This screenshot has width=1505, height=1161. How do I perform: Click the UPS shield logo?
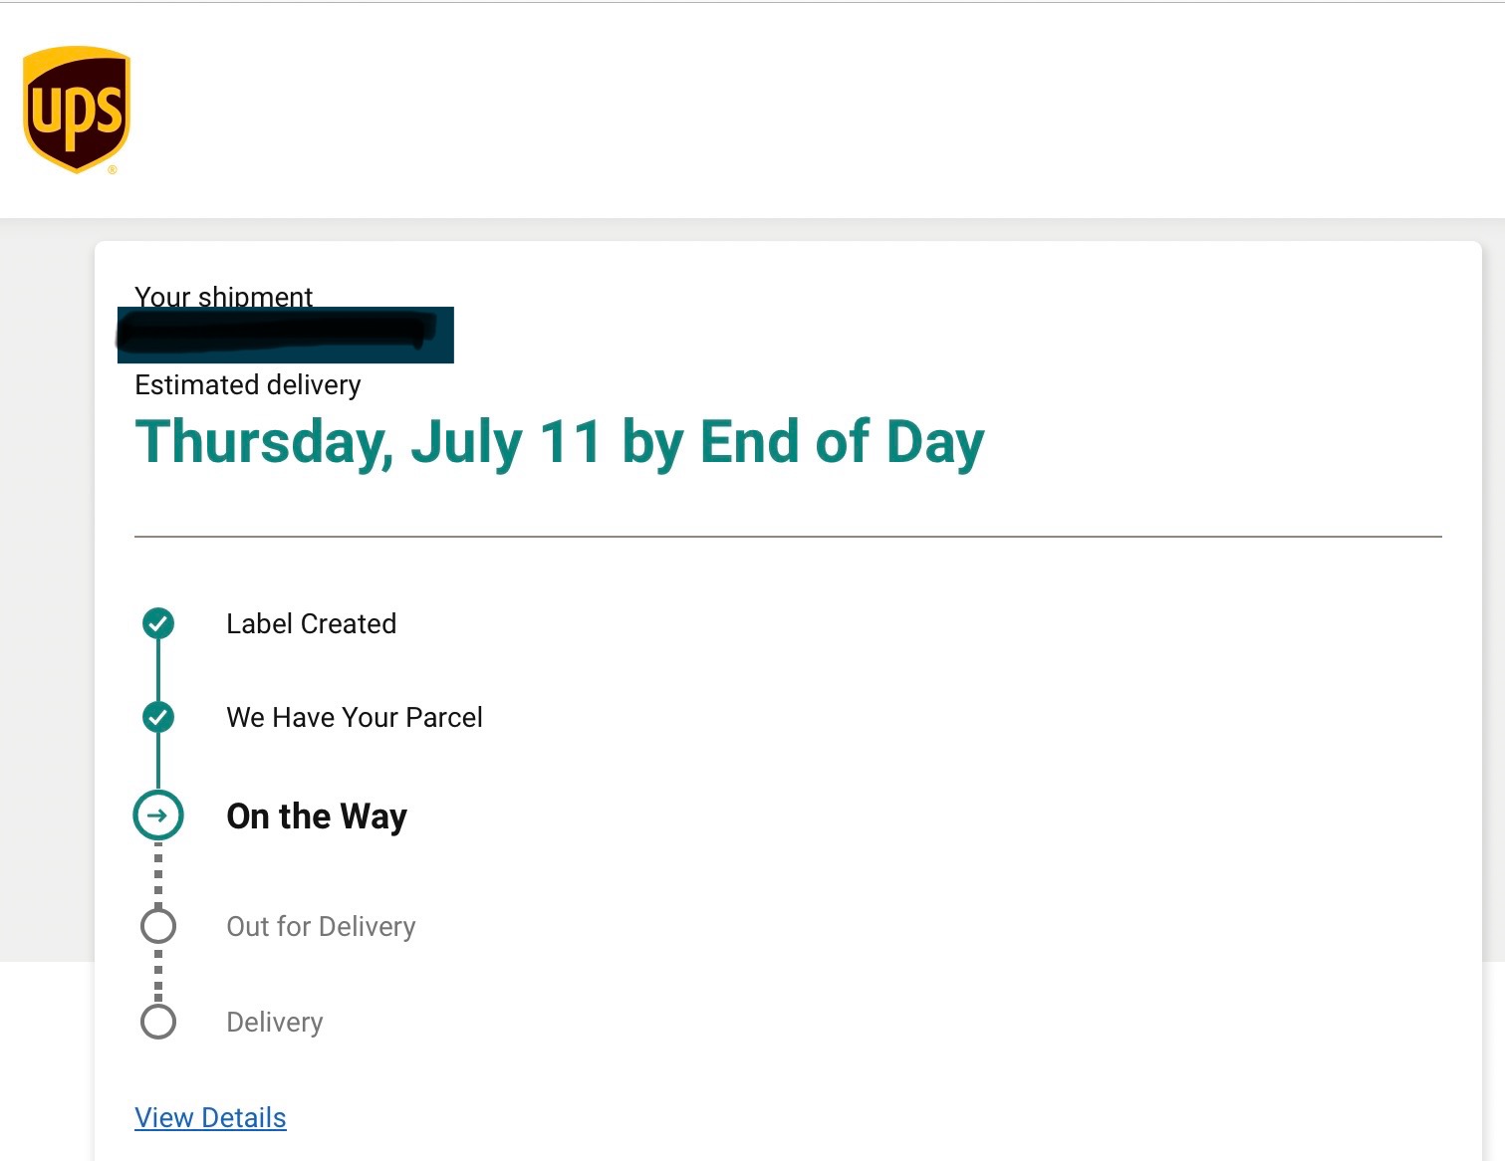77,110
